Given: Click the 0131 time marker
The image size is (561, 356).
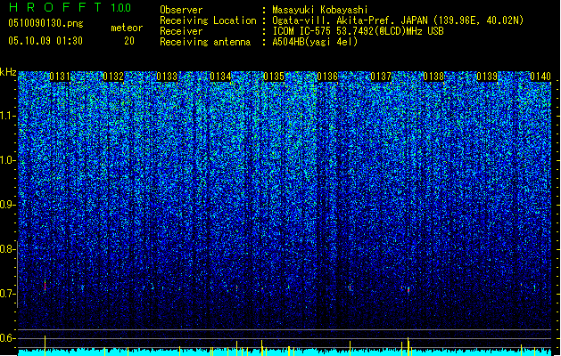Looking at the screenshot, I should (x=60, y=77).
